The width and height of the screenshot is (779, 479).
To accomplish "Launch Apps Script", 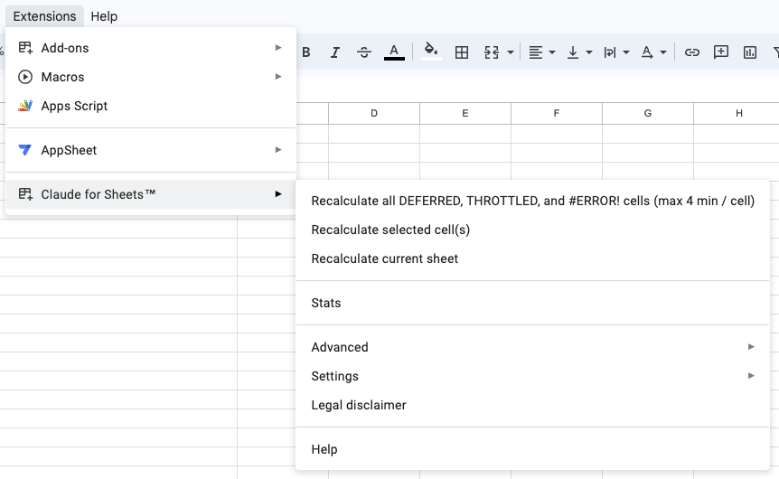I will 151,106.
